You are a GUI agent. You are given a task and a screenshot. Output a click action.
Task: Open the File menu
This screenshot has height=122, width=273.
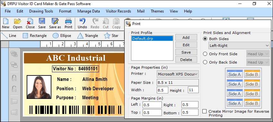click(x=8, y=11)
